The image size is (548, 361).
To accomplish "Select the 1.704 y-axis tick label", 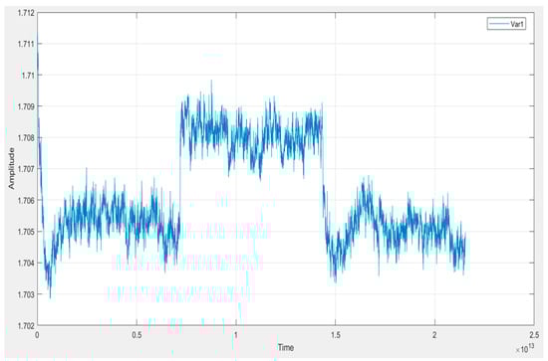I will point(26,263).
